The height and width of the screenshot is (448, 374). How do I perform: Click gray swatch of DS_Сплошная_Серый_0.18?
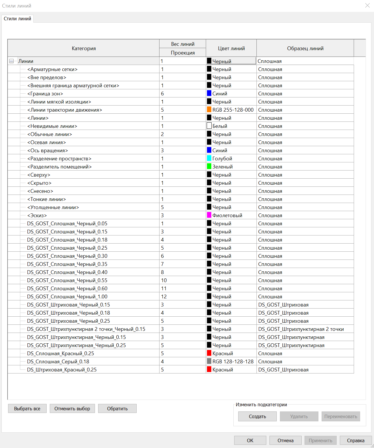[x=209, y=361]
